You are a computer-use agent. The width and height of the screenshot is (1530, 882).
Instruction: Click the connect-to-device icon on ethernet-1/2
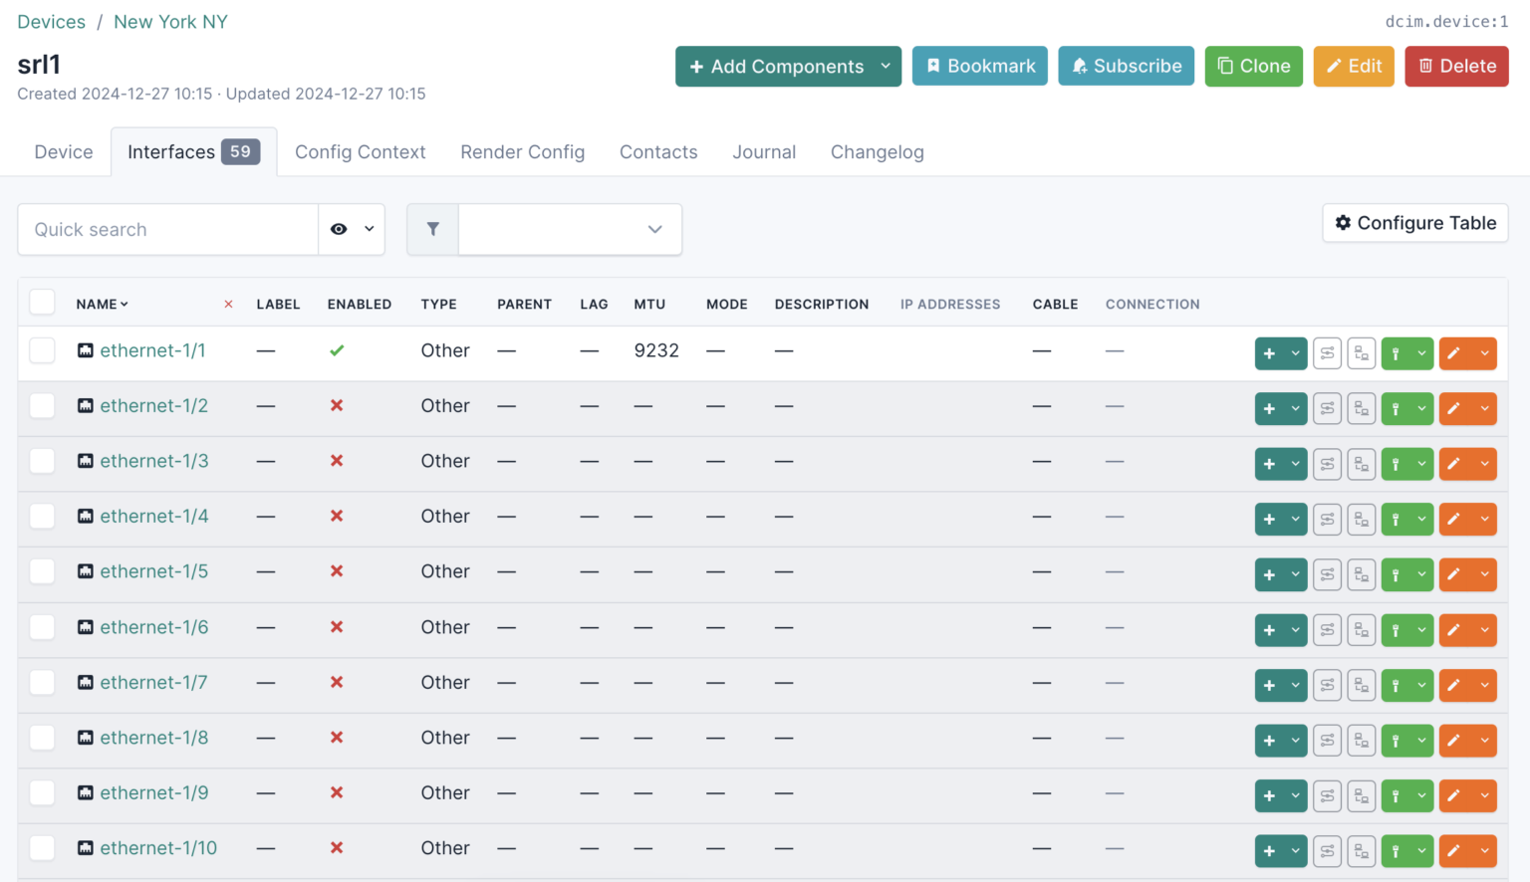coord(1362,408)
